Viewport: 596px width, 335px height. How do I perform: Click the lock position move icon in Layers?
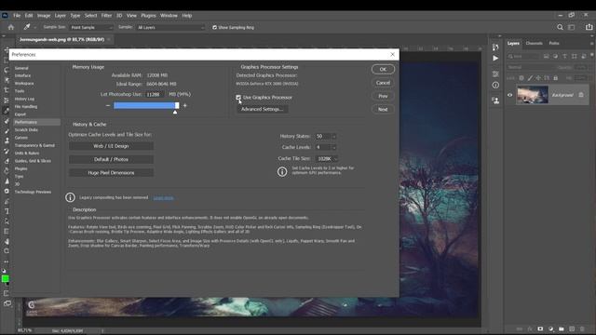(x=538, y=78)
